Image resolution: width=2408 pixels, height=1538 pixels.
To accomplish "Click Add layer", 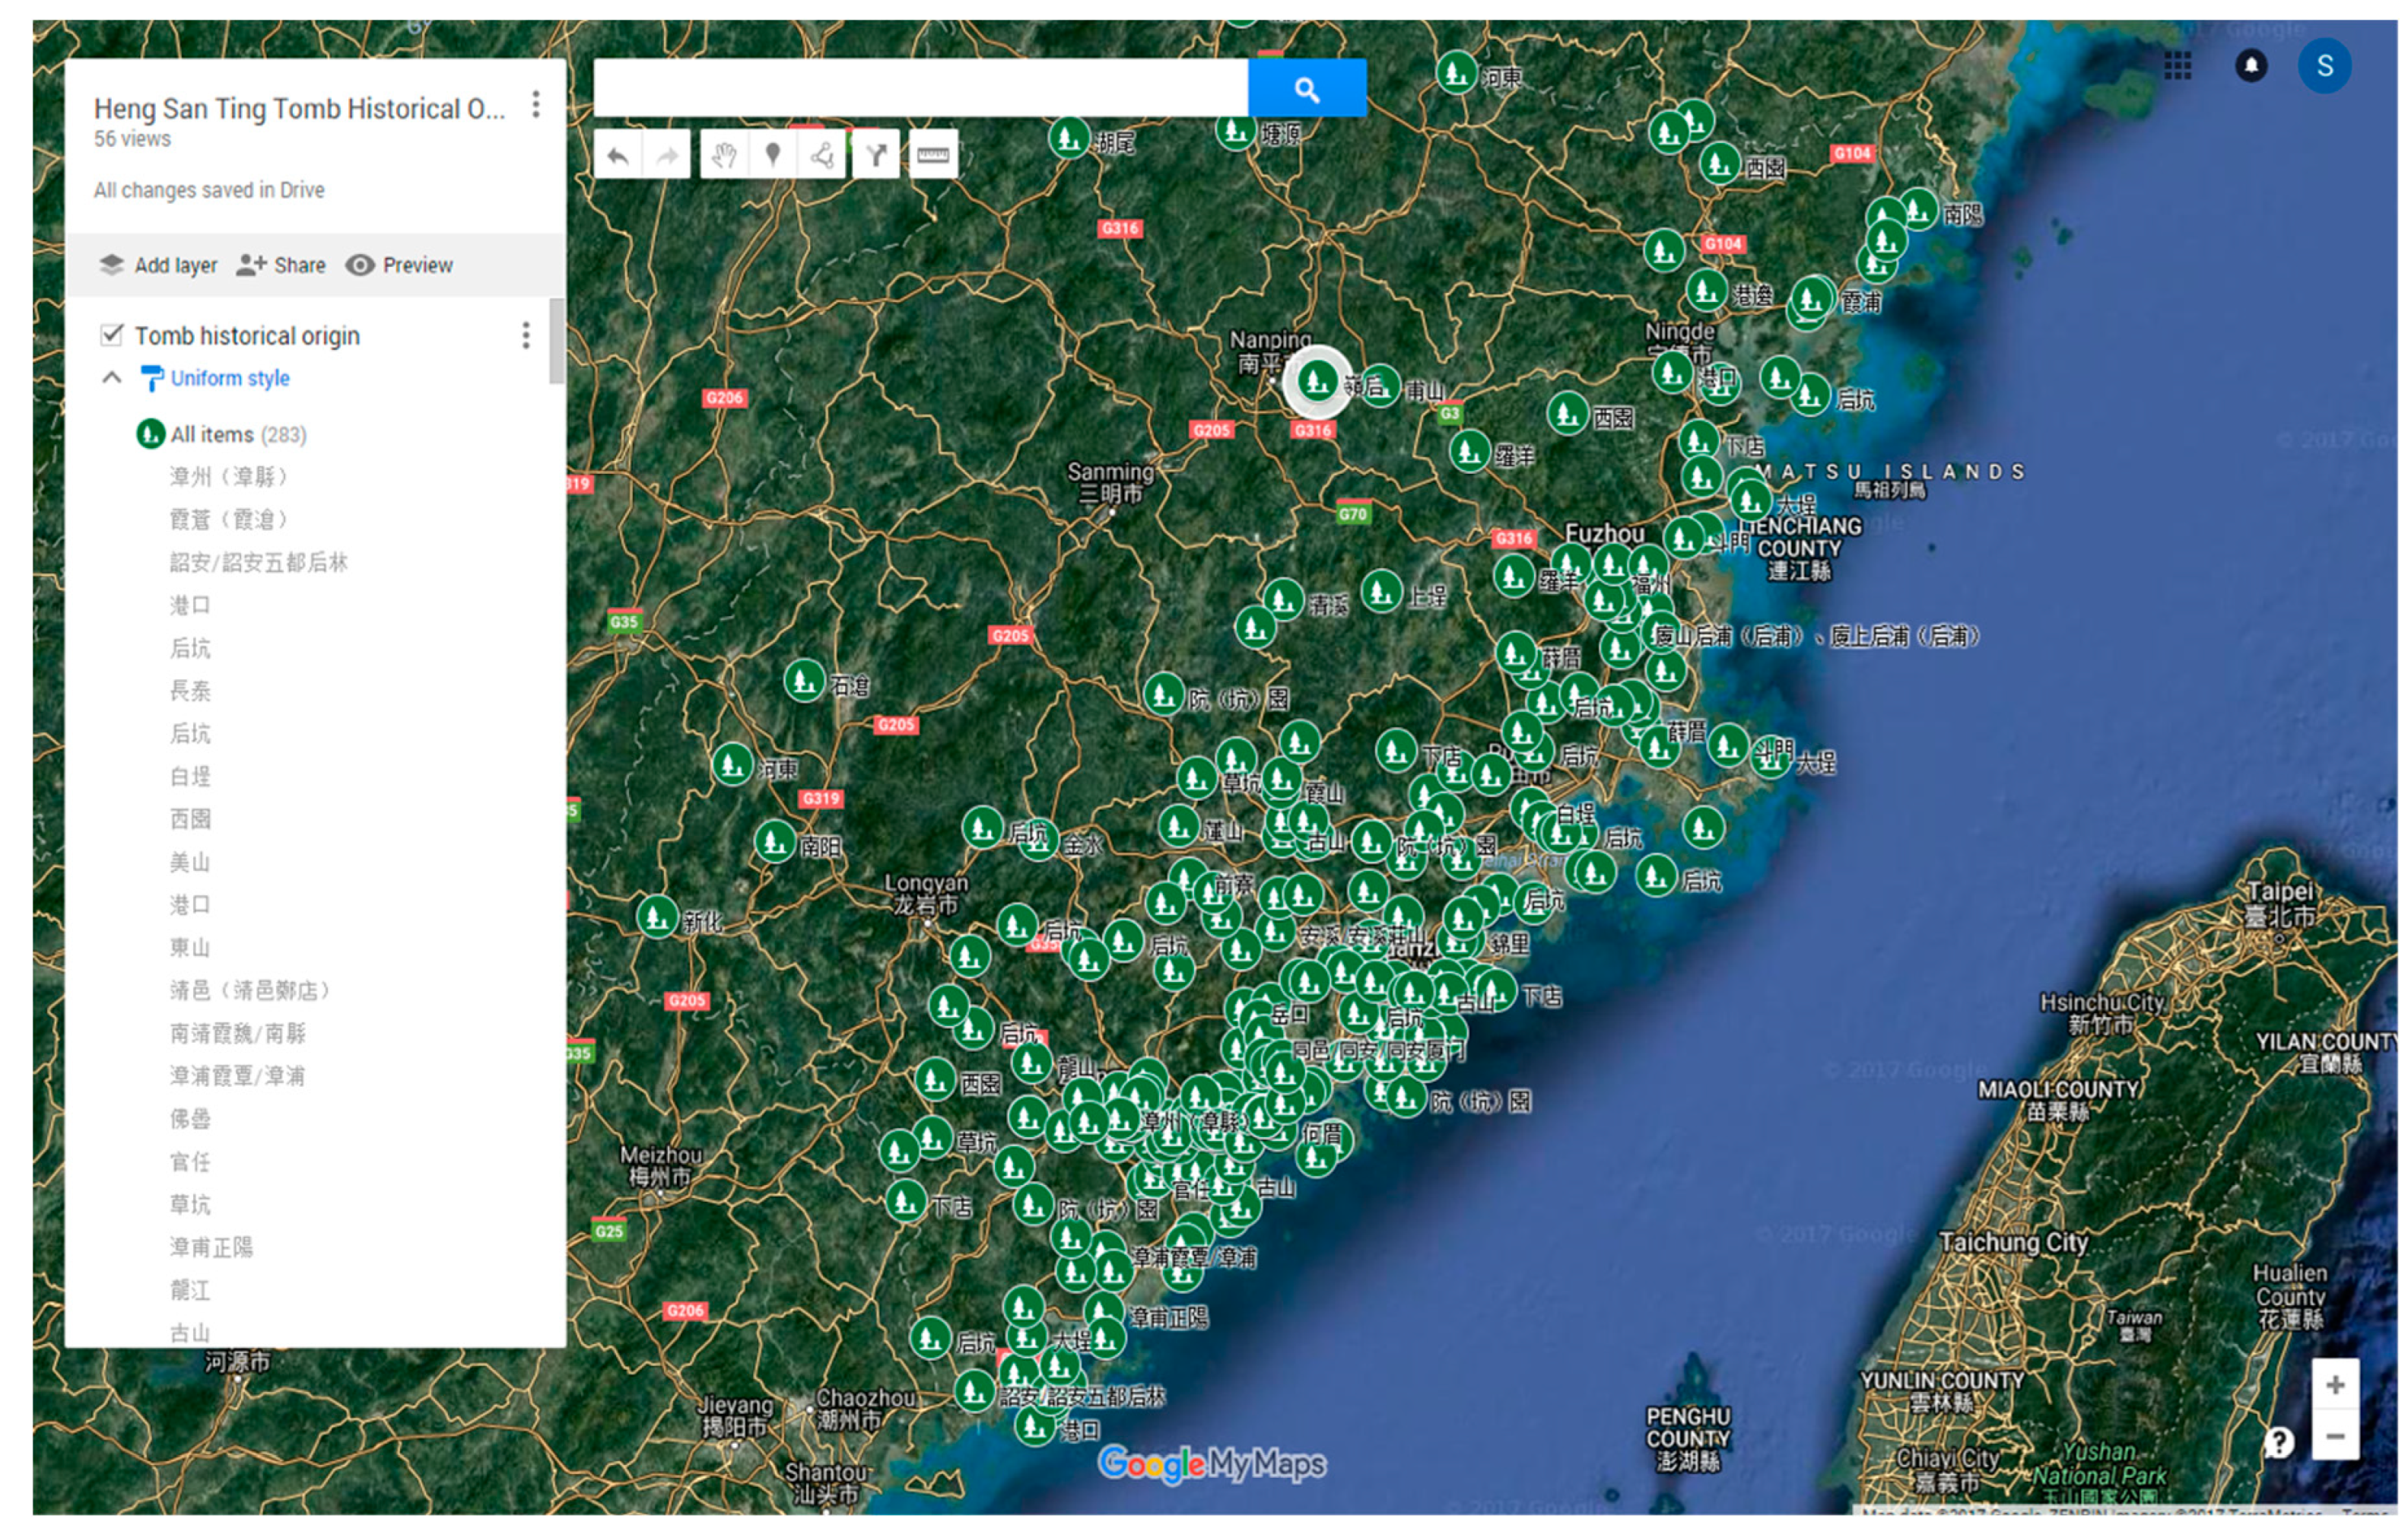I will click(x=159, y=265).
